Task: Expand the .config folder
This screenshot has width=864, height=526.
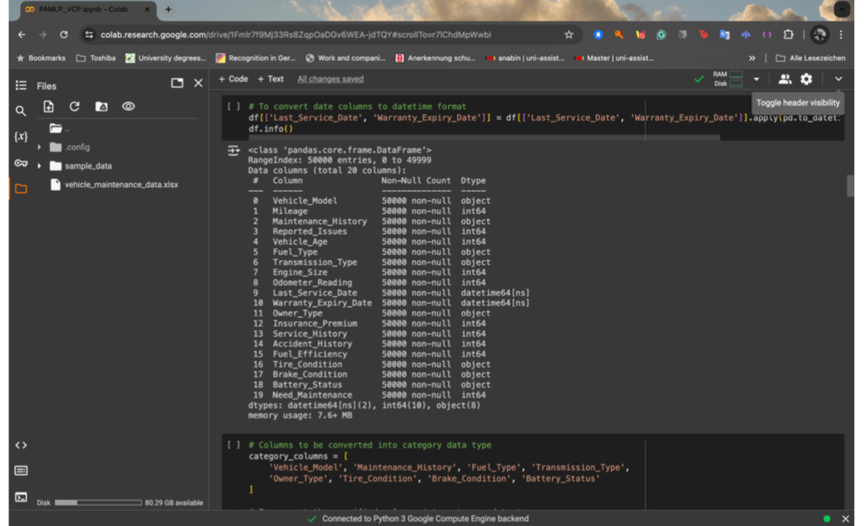Action: point(40,147)
